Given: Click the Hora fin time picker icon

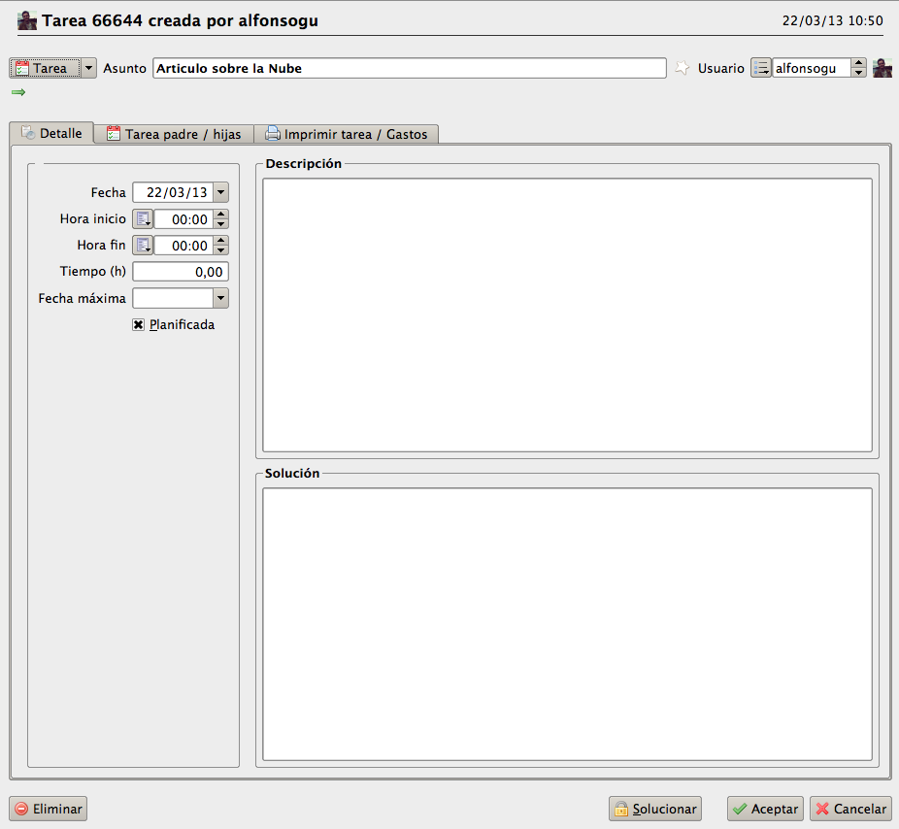Looking at the screenshot, I should tap(143, 246).
